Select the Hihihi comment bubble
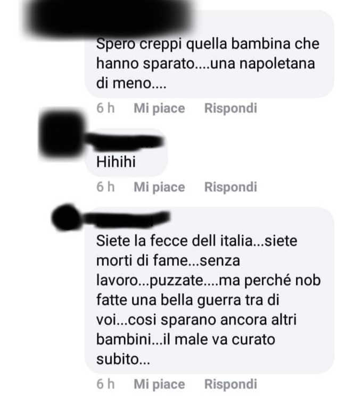The image size is (346, 399). [126, 153]
